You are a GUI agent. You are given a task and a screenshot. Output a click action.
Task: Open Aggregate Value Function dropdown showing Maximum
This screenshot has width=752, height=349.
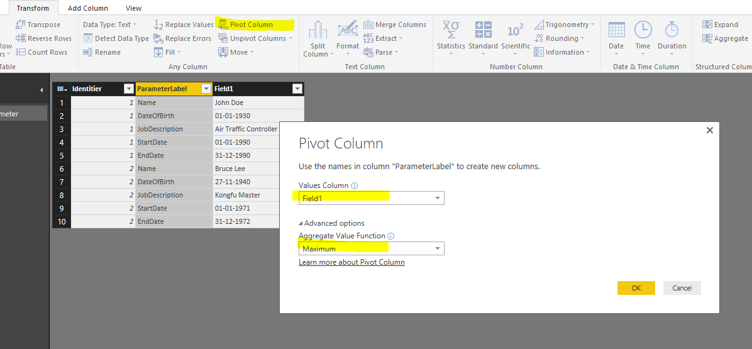click(x=371, y=248)
